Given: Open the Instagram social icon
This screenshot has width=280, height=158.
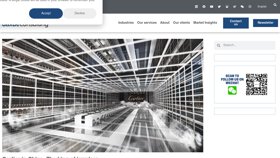Looking at the screenshot, I should tap(250, 7).
